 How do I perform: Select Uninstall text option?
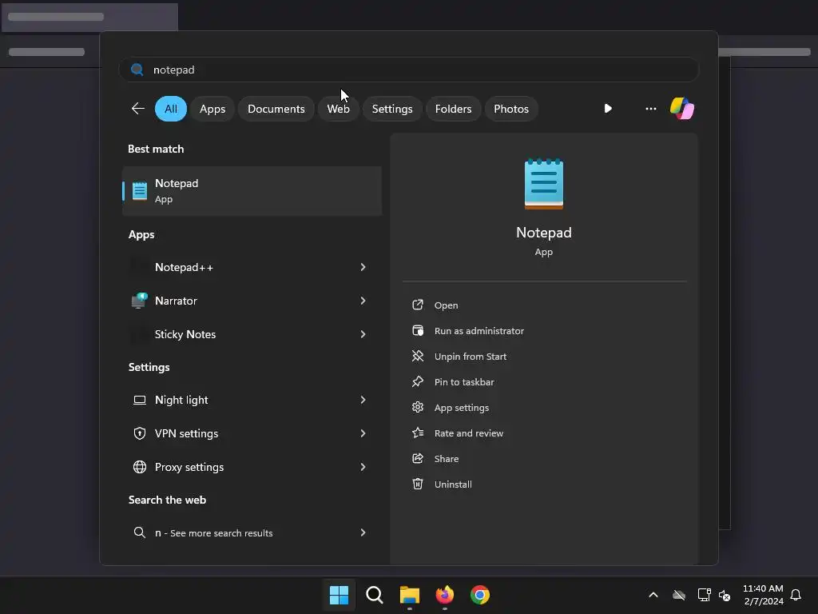453,484
